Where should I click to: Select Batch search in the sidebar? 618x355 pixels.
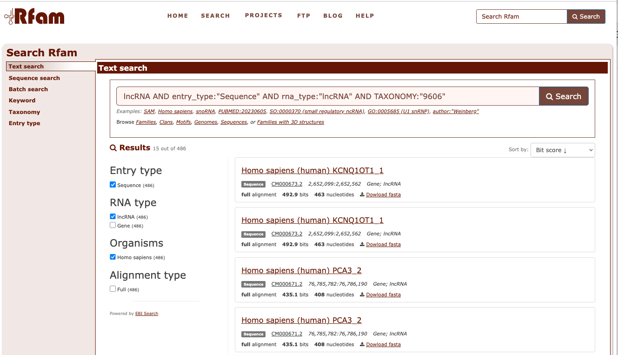tap(28, 89)
